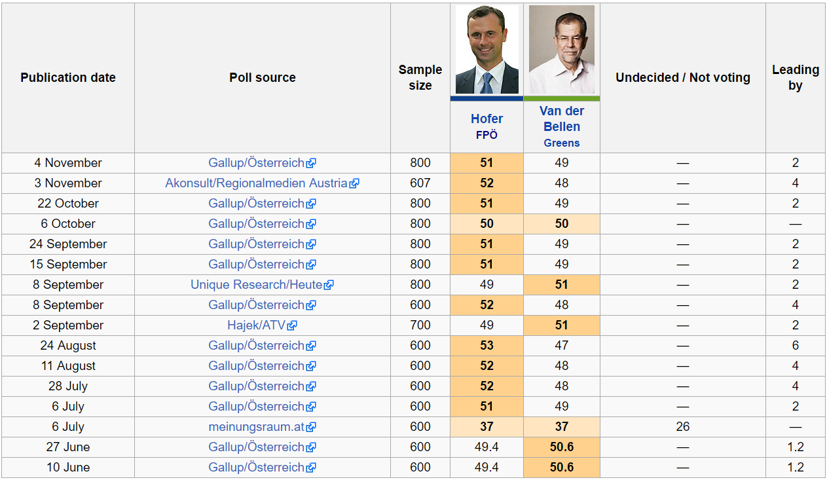Click Norbert Hofer's portrait photo
This screenshot has height=480, width=827.
coord(487,50)
